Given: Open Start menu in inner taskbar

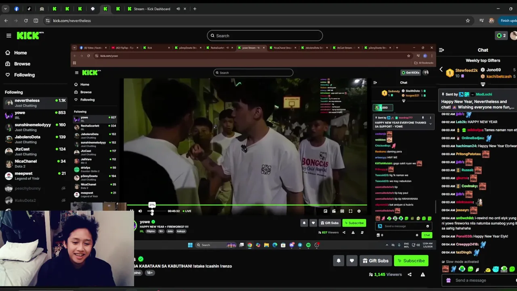Looking at the screenshot, I should click(x=190, y=245).
